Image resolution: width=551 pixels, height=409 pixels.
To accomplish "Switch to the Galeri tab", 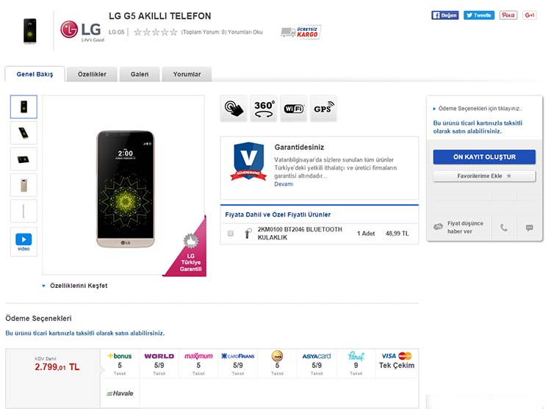I will click(x=140, y=74).
